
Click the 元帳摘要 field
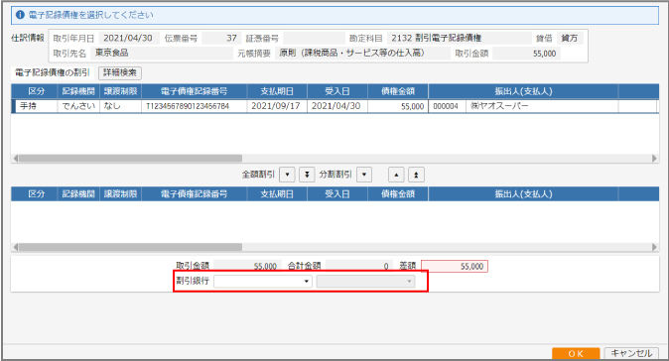[362, 54]
